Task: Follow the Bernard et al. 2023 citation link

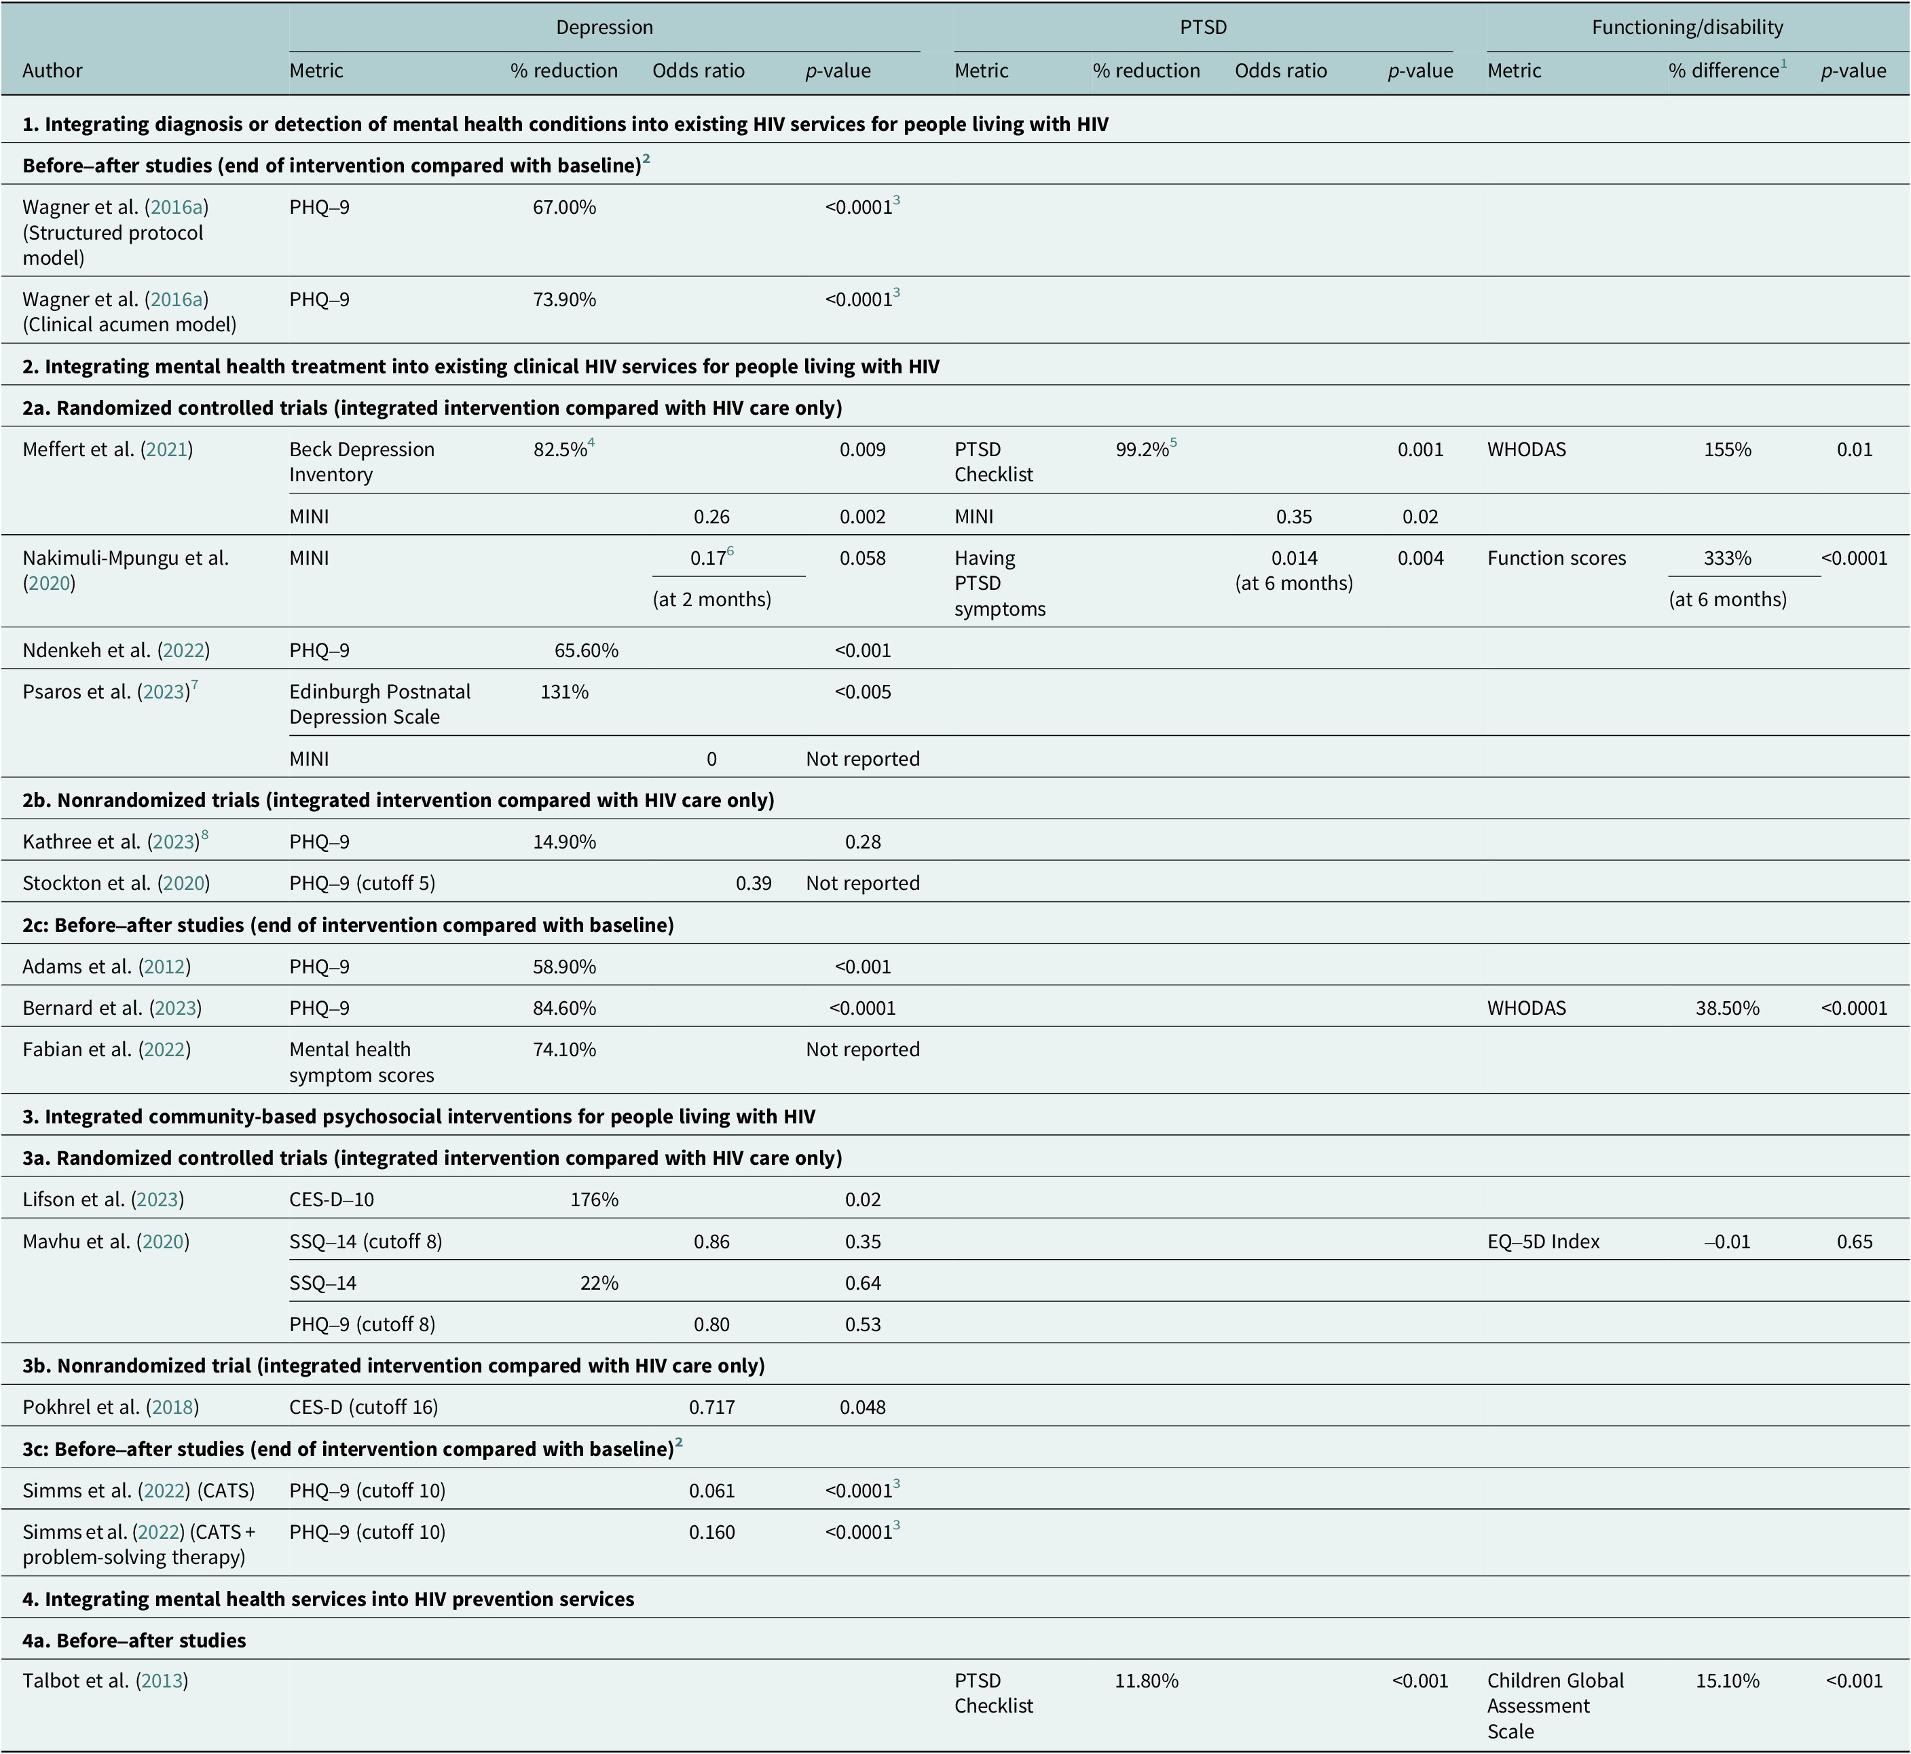Action: tap(176, 1009)
